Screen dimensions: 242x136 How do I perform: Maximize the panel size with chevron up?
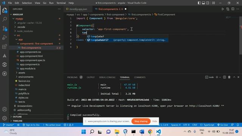point(234,77)
